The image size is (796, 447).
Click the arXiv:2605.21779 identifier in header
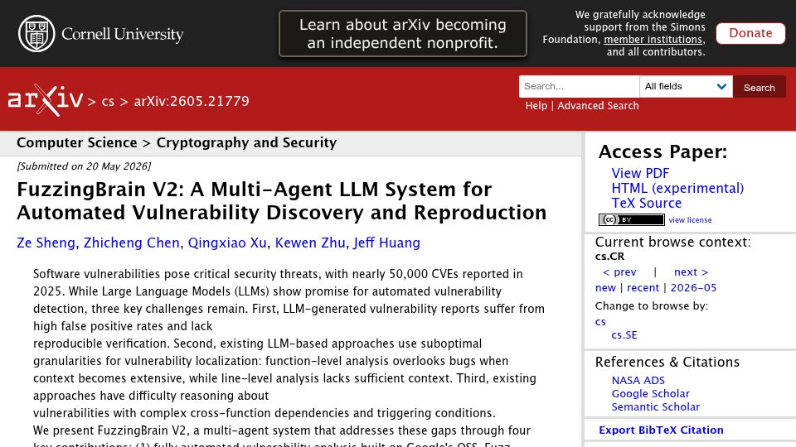(192, 101)
